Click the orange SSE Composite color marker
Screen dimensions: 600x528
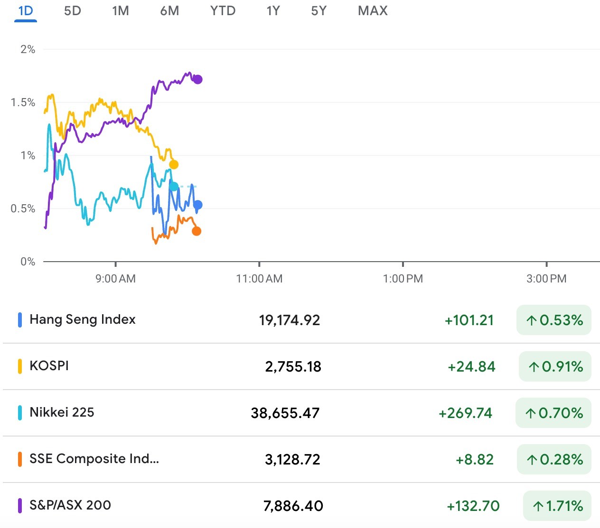20,459
